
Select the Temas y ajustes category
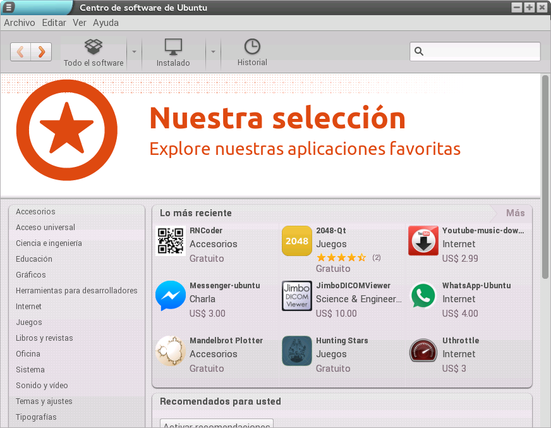pos(44,401)
